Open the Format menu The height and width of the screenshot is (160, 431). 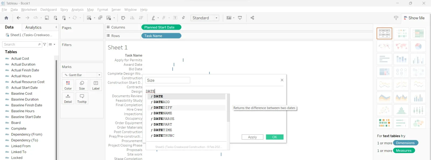[103, 10]
